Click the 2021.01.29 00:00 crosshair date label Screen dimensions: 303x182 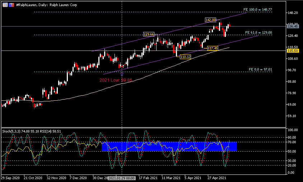point(122,178)
